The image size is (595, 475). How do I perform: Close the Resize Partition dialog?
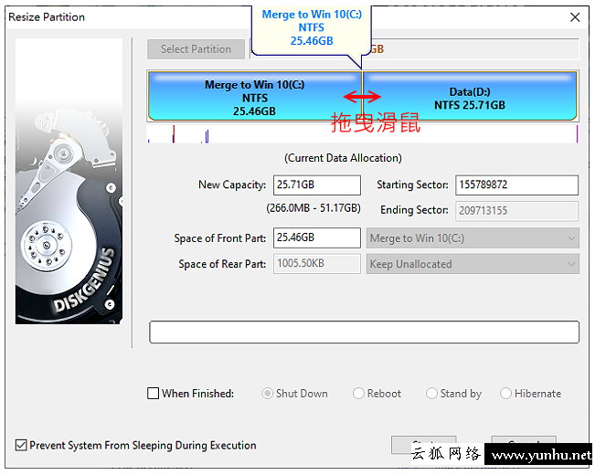tap(575, 17)
